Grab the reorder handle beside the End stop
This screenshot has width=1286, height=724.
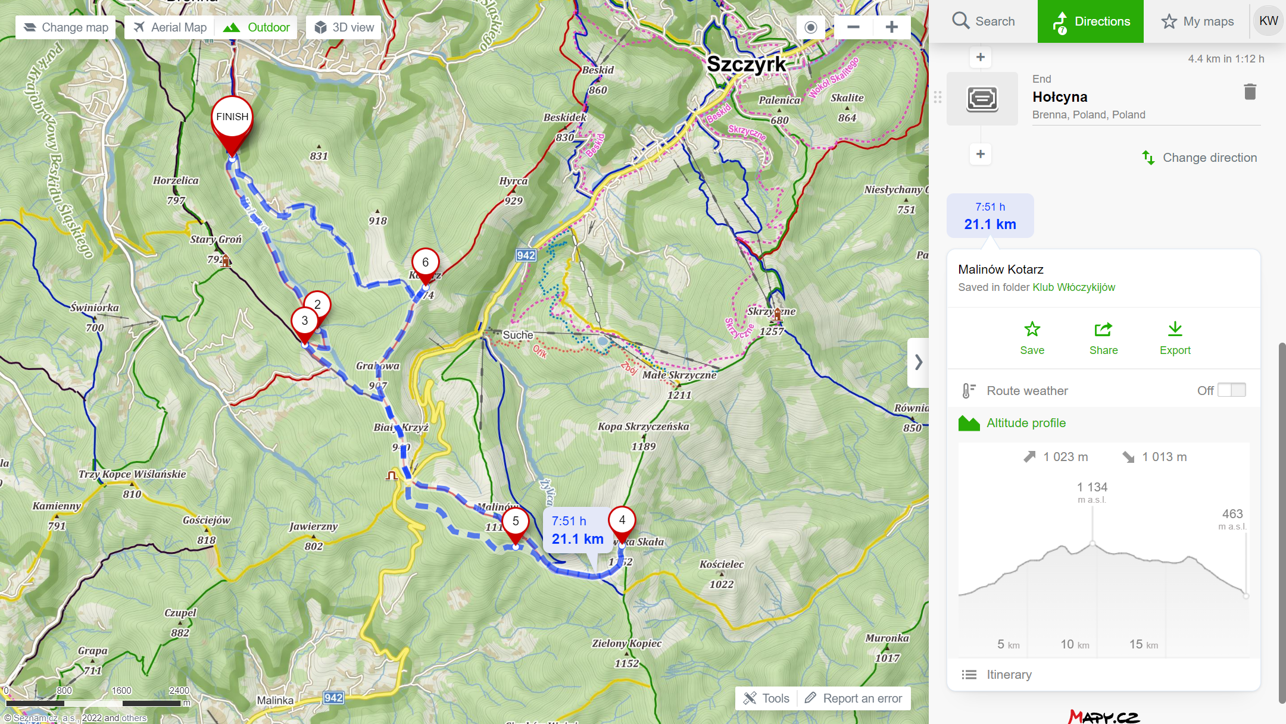pyautogui.click(x=938, y=98)
